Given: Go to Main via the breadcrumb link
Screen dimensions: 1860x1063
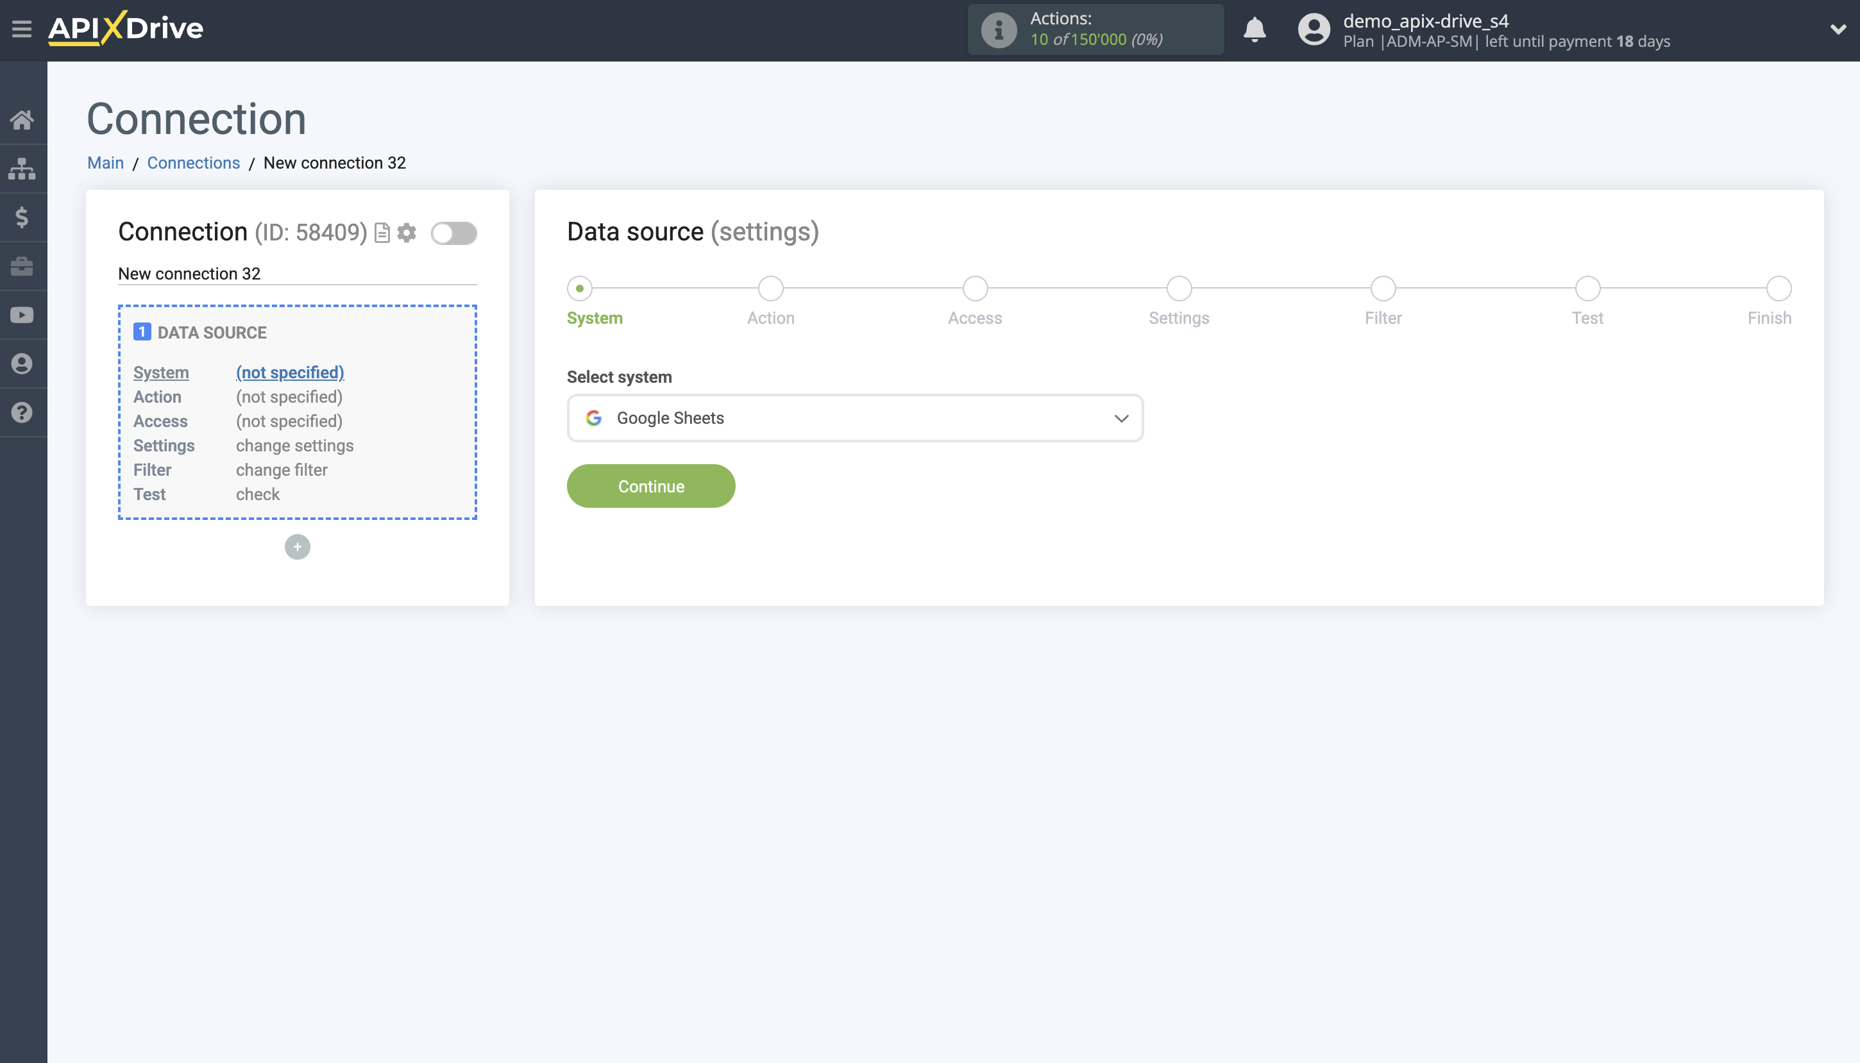Looking at the screenshot, I should (105, 162).
